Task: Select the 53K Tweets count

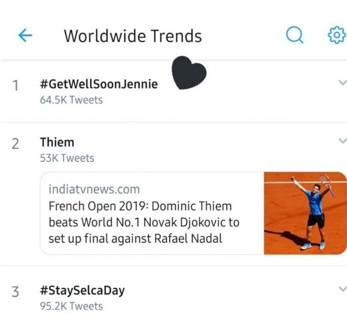Action: coord(67,158)
